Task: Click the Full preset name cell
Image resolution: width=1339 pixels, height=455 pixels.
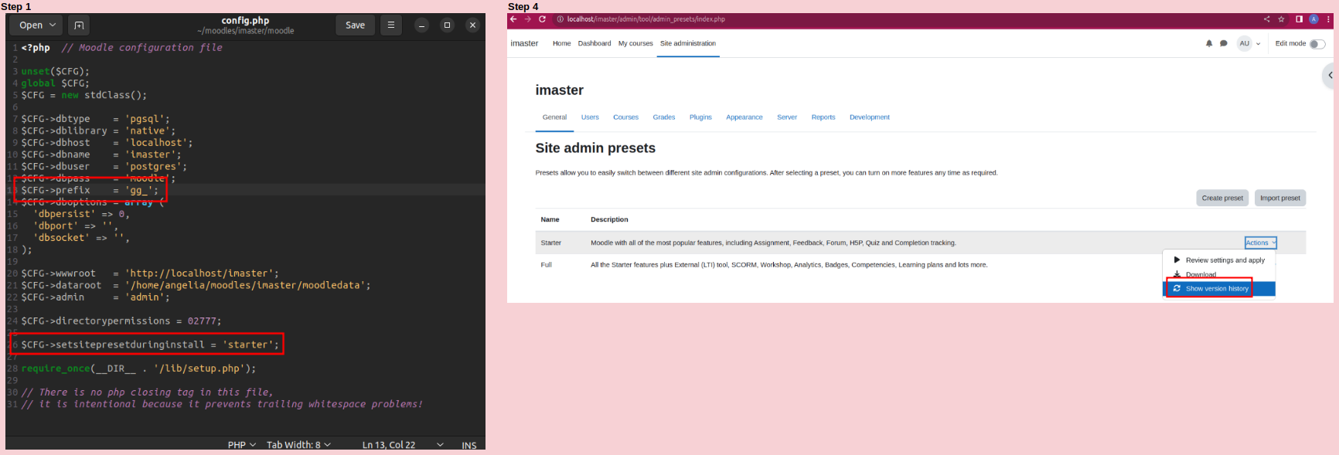Action: coord(547,265)
